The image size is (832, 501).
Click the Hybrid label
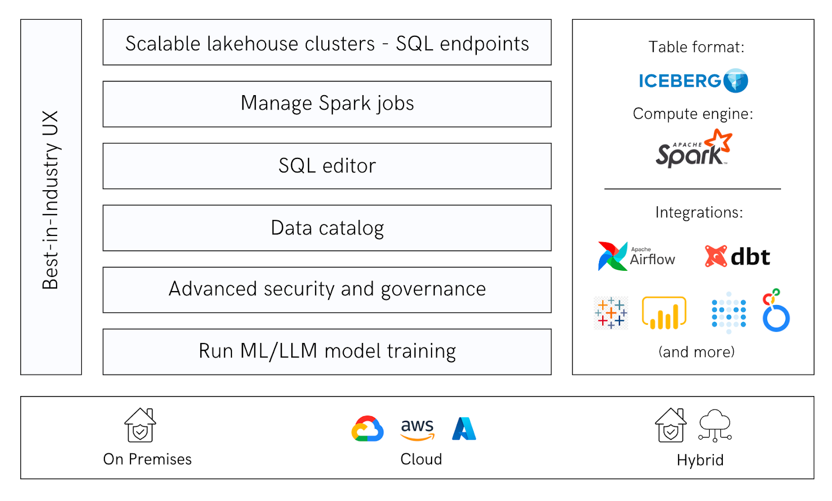tap(700, 460)
